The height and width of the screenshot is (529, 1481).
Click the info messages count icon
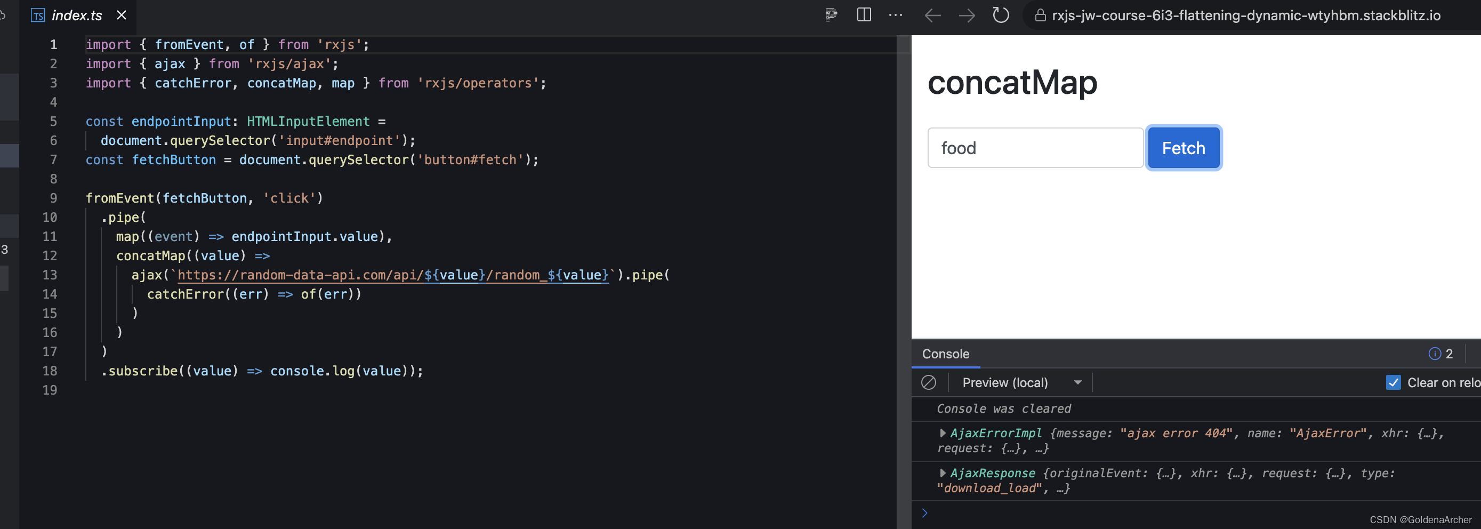point(1435,354)
